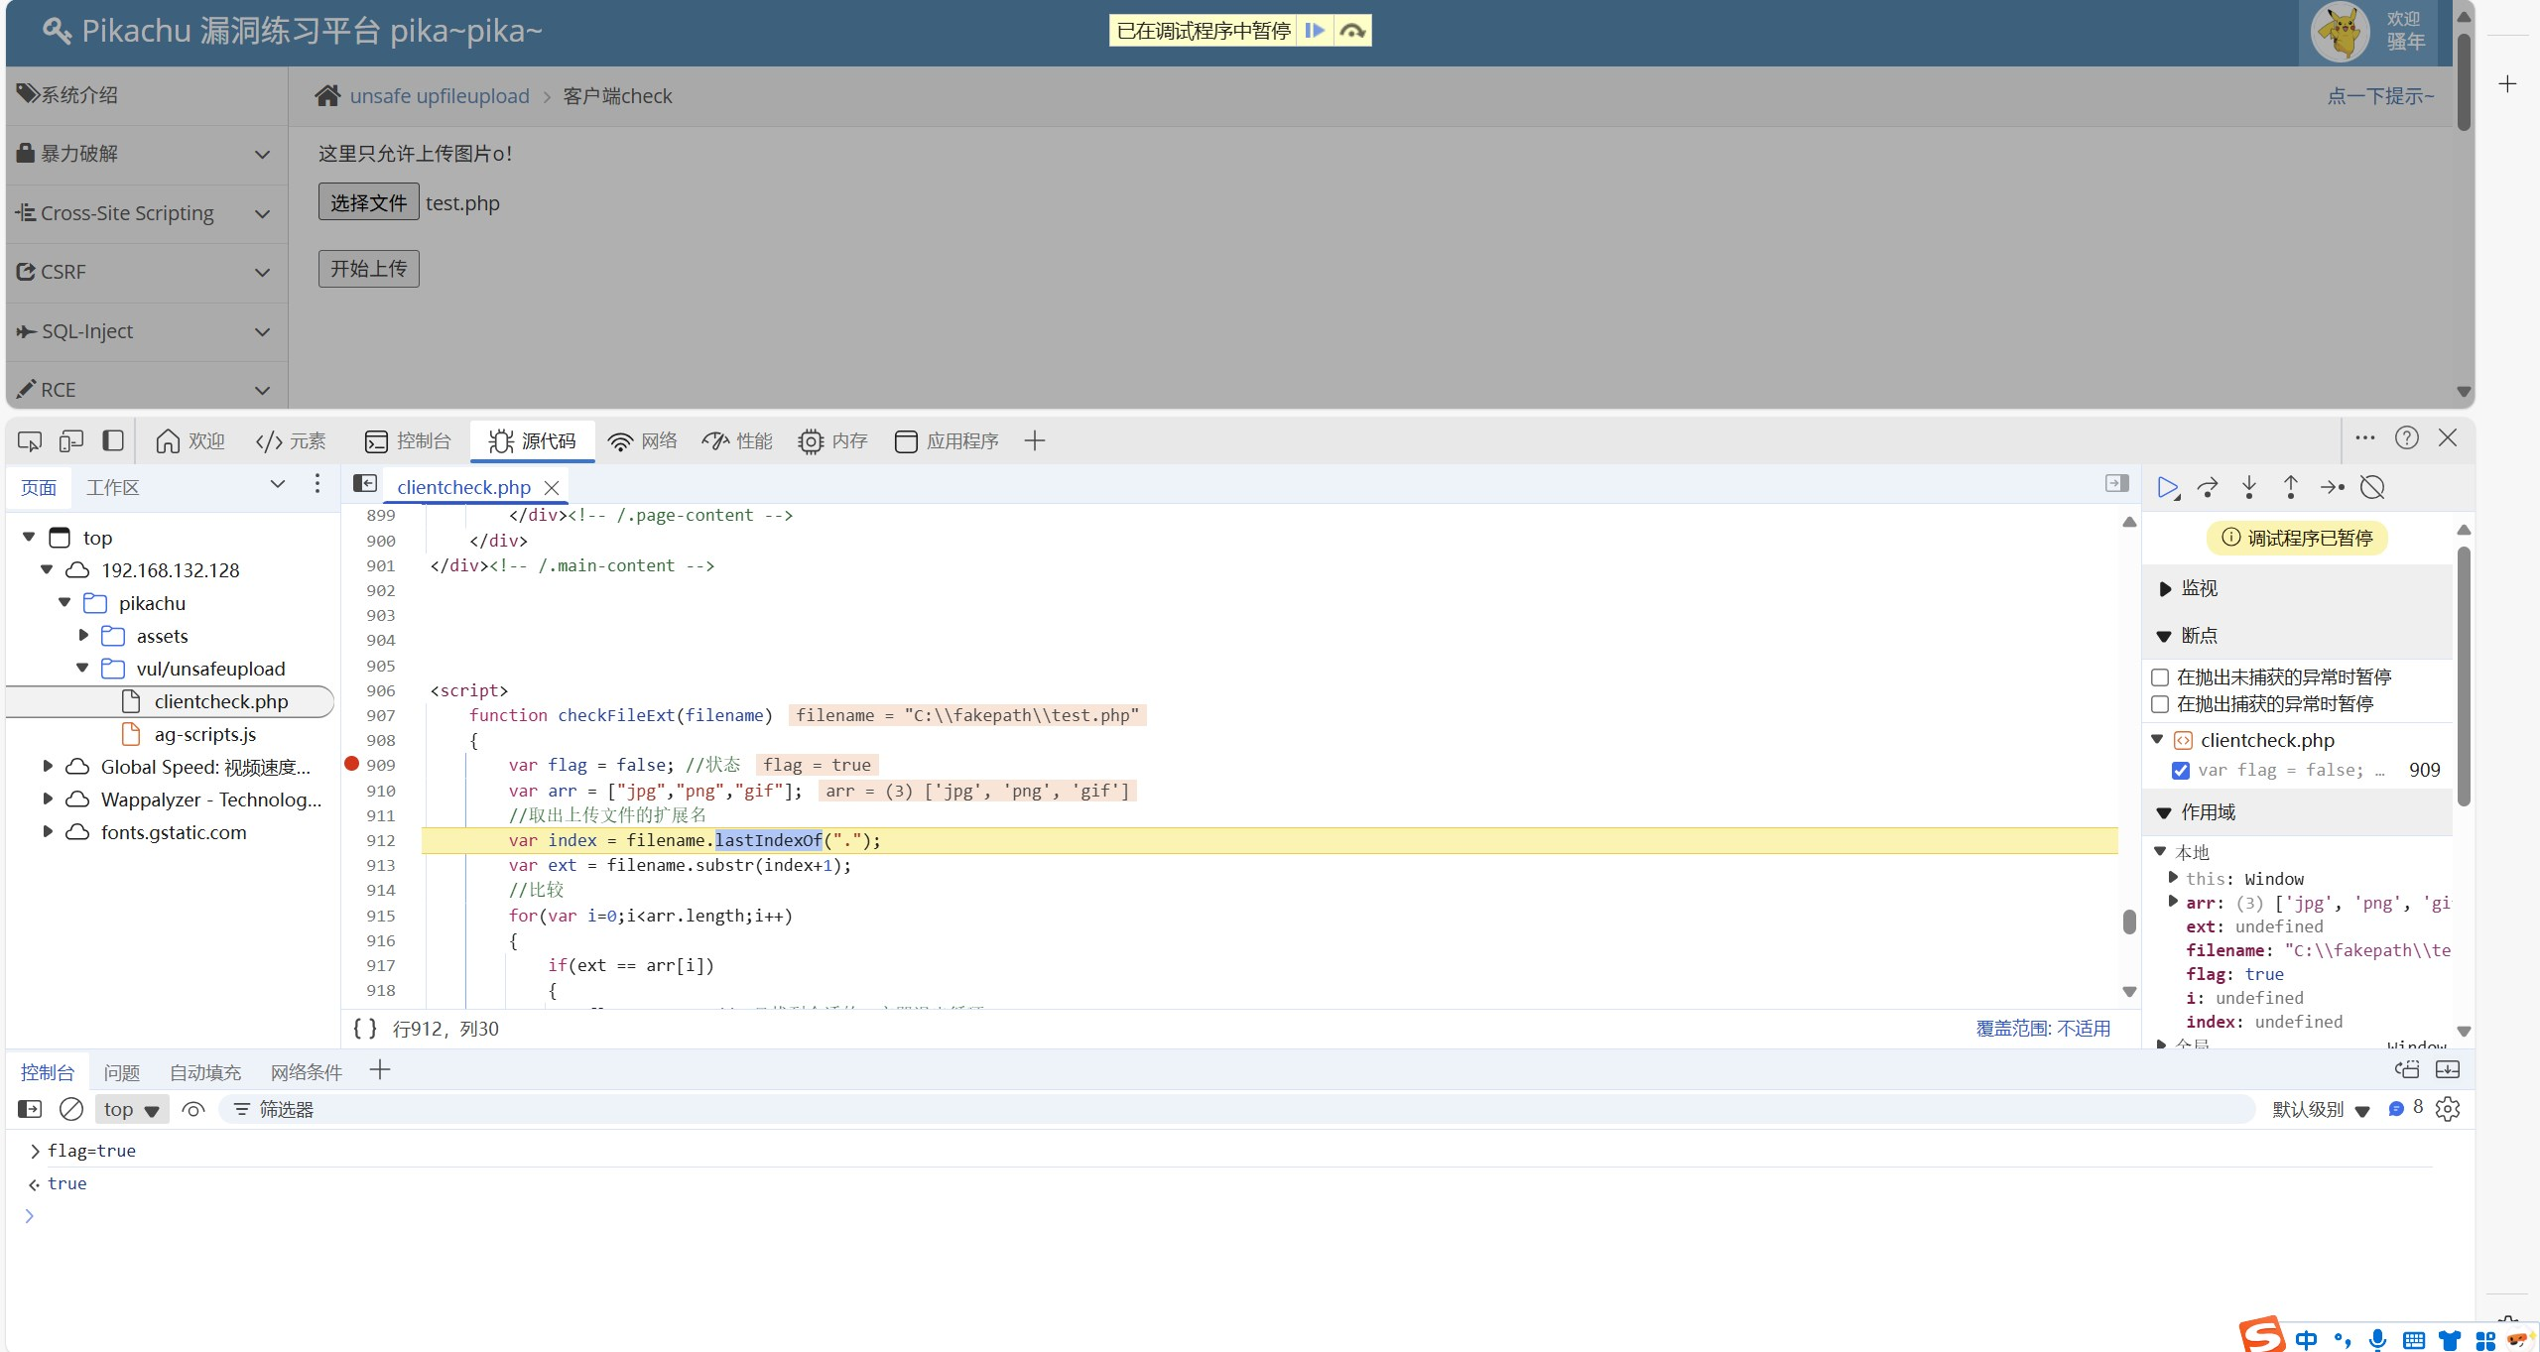Create a live expression eye icon
Viewport: 2540px width, 1352px height.
click(x=193, y=1109)
